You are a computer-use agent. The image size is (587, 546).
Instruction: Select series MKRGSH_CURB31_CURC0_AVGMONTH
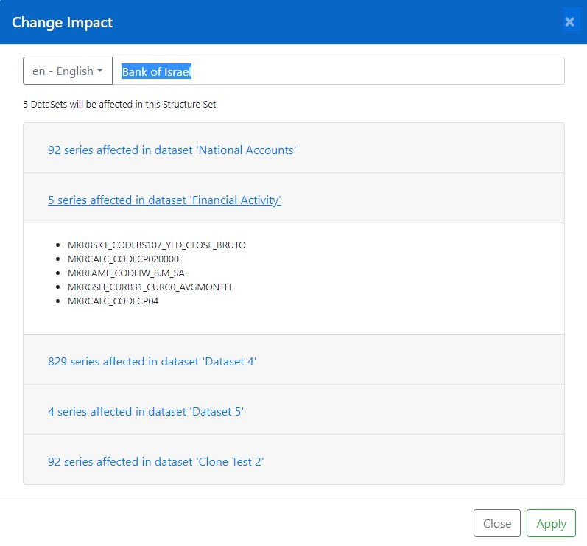tap(149, 287)
